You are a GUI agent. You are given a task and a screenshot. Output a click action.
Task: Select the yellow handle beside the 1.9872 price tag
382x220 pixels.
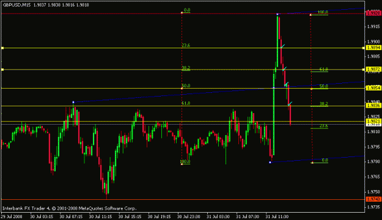click(363, 70)
